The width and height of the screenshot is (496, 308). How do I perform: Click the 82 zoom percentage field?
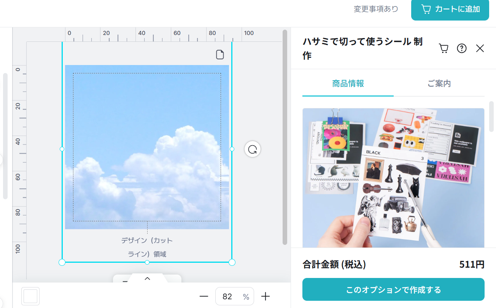point(228,297)
